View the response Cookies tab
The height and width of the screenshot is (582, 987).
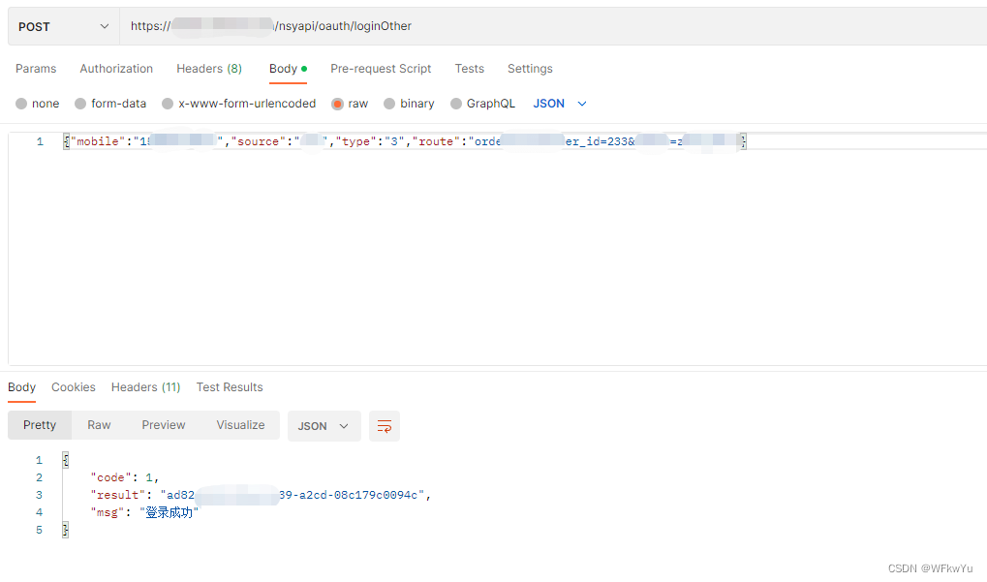(74, 387)
